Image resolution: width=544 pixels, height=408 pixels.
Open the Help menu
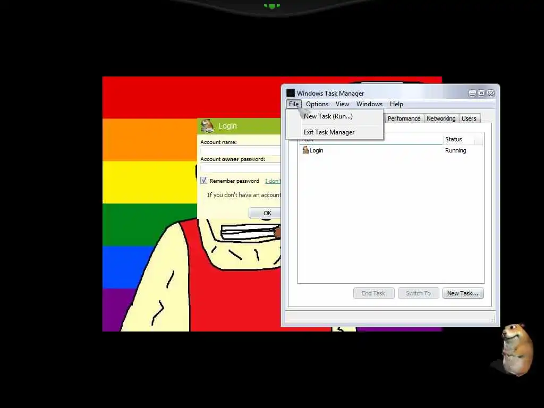[396, 104]
